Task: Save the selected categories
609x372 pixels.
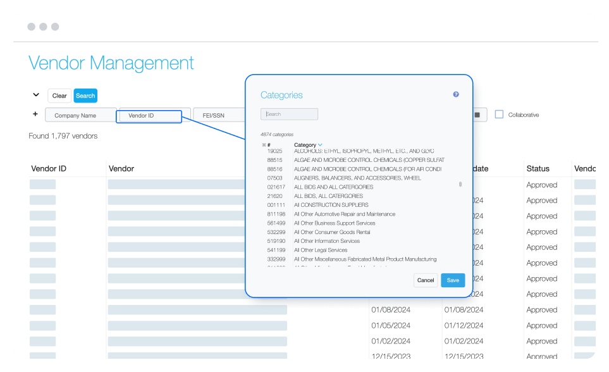Action: (x=453, y=280)
